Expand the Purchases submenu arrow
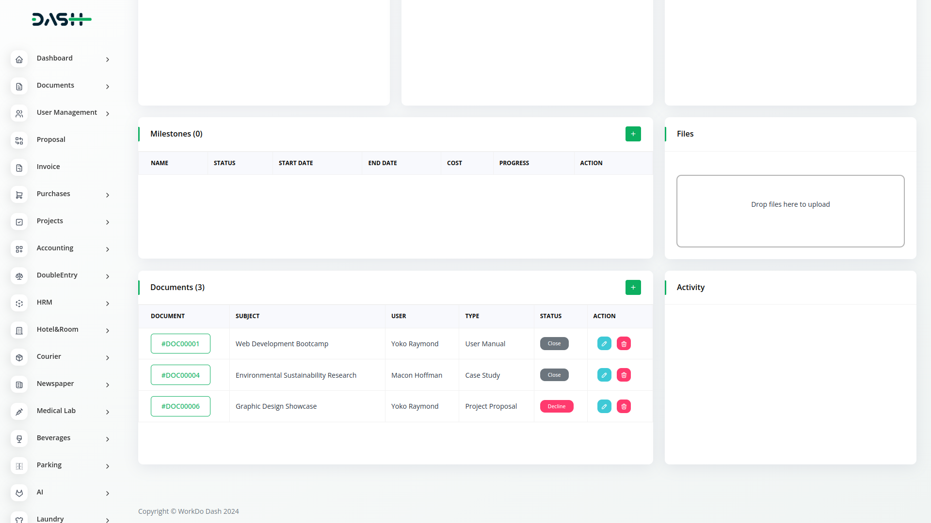Viewport: 931px width, 523px height. (108, 195)
